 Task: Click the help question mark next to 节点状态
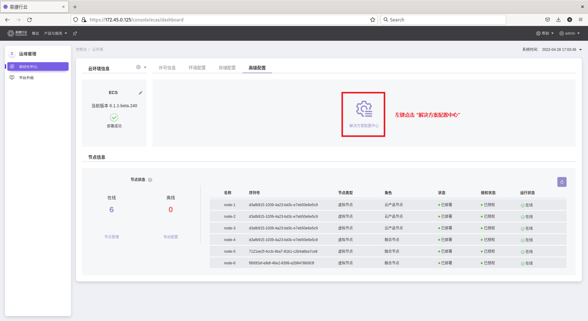click(x=150, y=180)
